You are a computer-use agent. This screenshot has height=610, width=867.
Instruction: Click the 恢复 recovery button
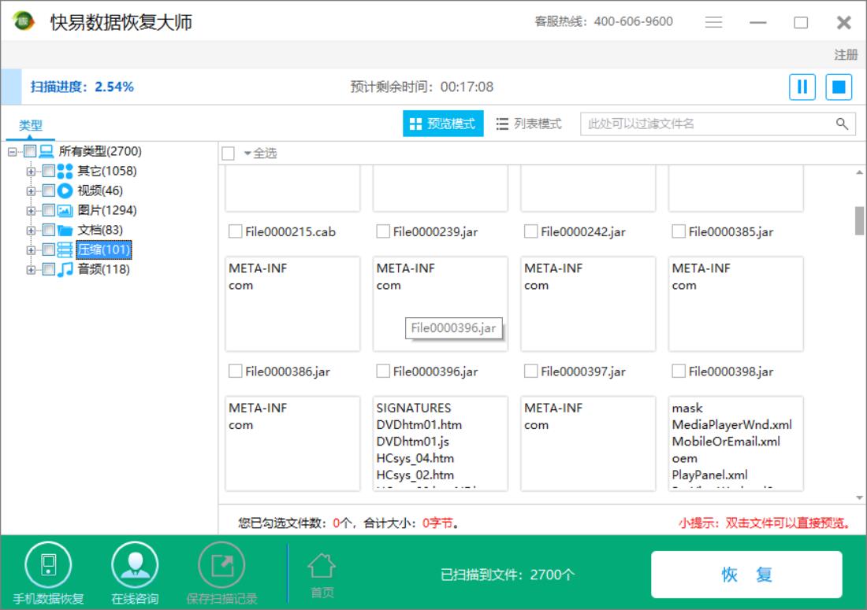[746, 574]
